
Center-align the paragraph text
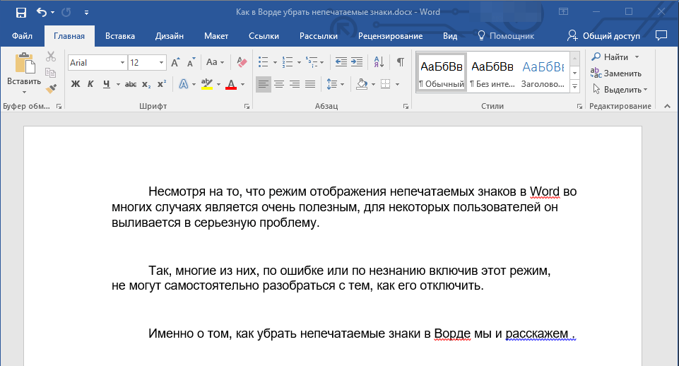[279, 84]
